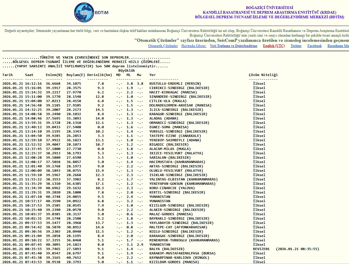Open the Twitter link
349x264 pixels.
[x=296, y=46]
